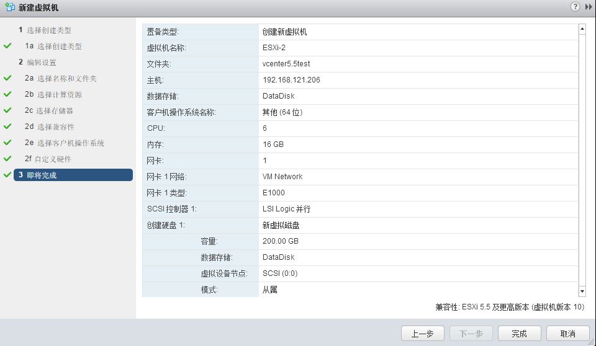Viewport: 596px width, 346px height.
Task: Click the 网卡 1 类型 label
Action: click(x=166, y=193)
